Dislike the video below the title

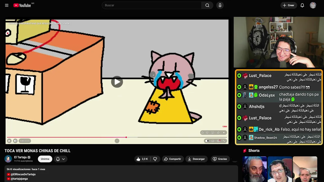(155, 159)
